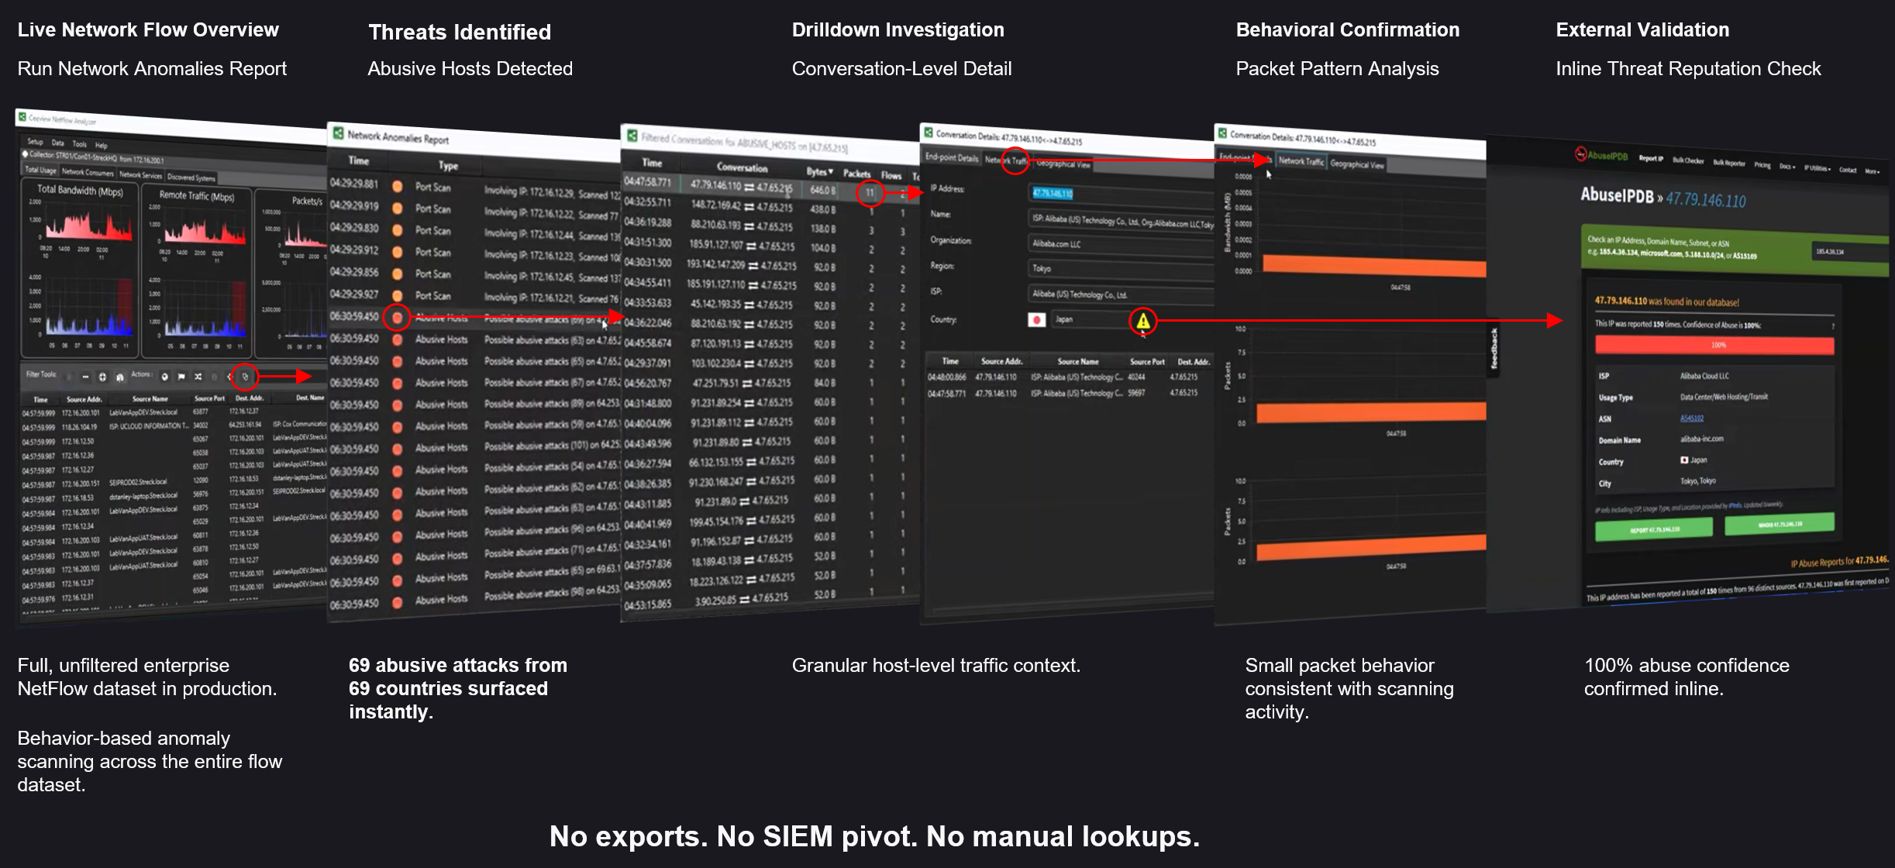Click the flag icon in Actions toolbar
Screen dimensions: 1895x868
point(181,377)
